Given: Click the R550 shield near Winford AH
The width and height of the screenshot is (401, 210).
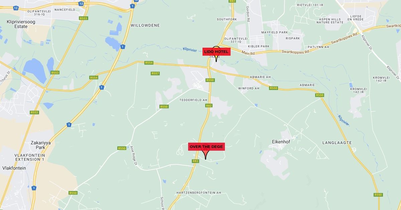Looking at the screenshot, I should 274,88.
